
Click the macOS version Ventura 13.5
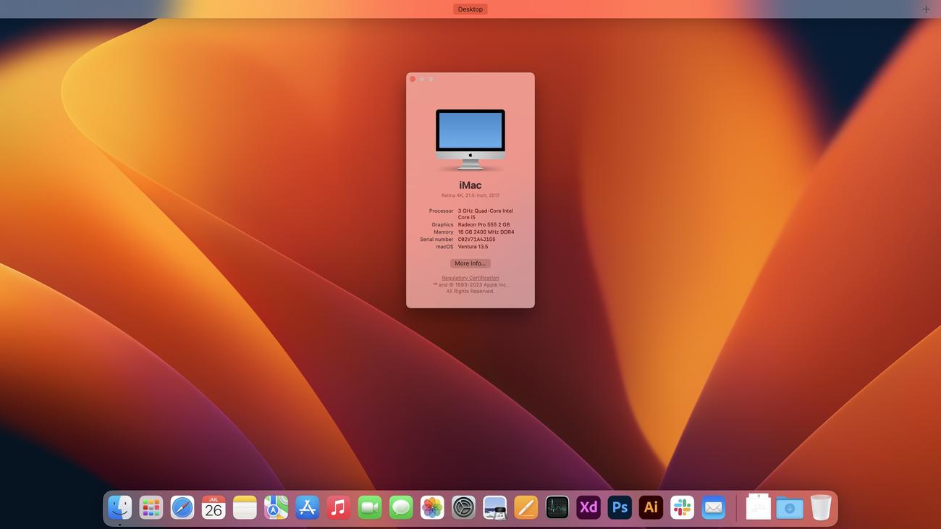[473, 247]
